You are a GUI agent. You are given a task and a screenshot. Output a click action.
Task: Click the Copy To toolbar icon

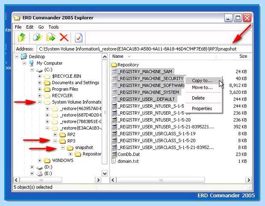(37, 37)
